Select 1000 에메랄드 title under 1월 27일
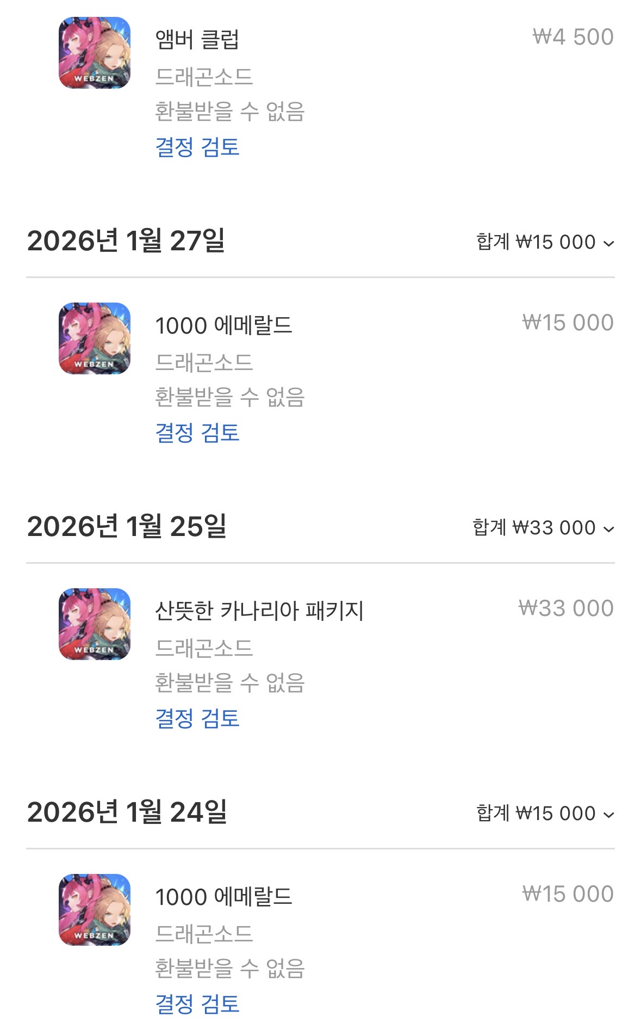The image size is (641, 1035). point(223,325)
